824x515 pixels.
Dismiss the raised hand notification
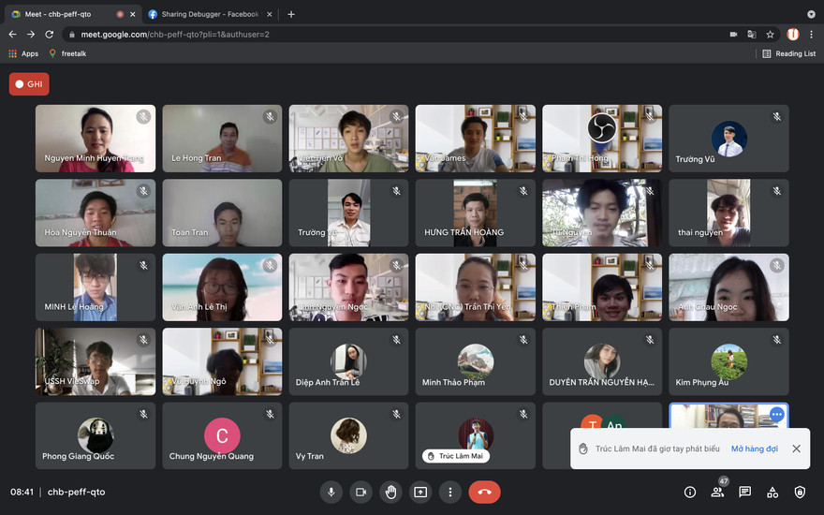point(796,449)
